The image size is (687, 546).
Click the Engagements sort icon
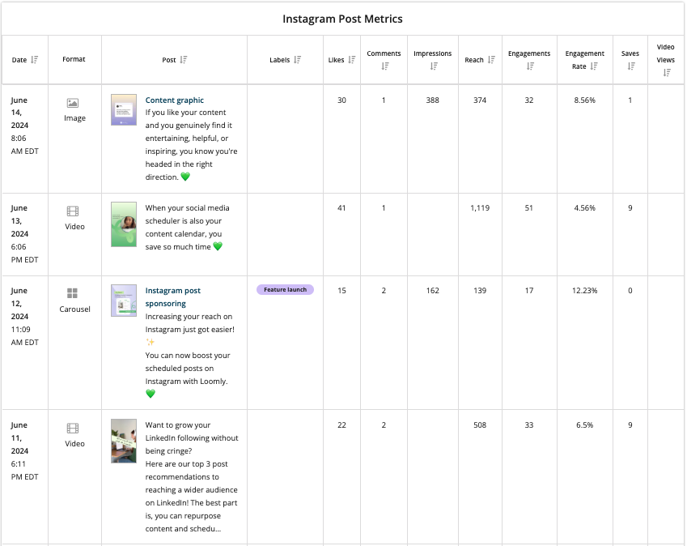pos(530,66)
